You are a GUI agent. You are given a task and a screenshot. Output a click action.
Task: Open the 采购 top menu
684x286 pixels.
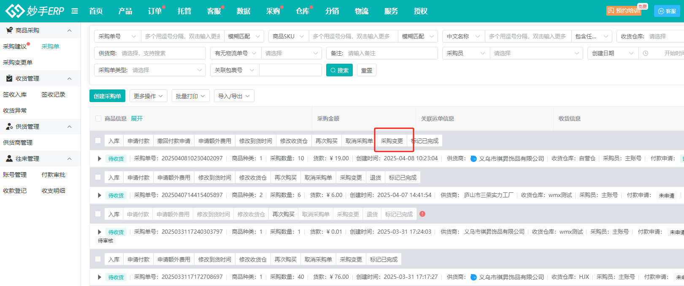click(273, 11)
